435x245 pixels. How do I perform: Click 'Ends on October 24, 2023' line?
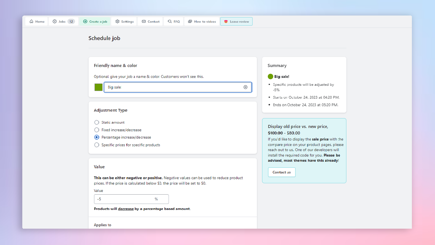click(x=306, y=105)
